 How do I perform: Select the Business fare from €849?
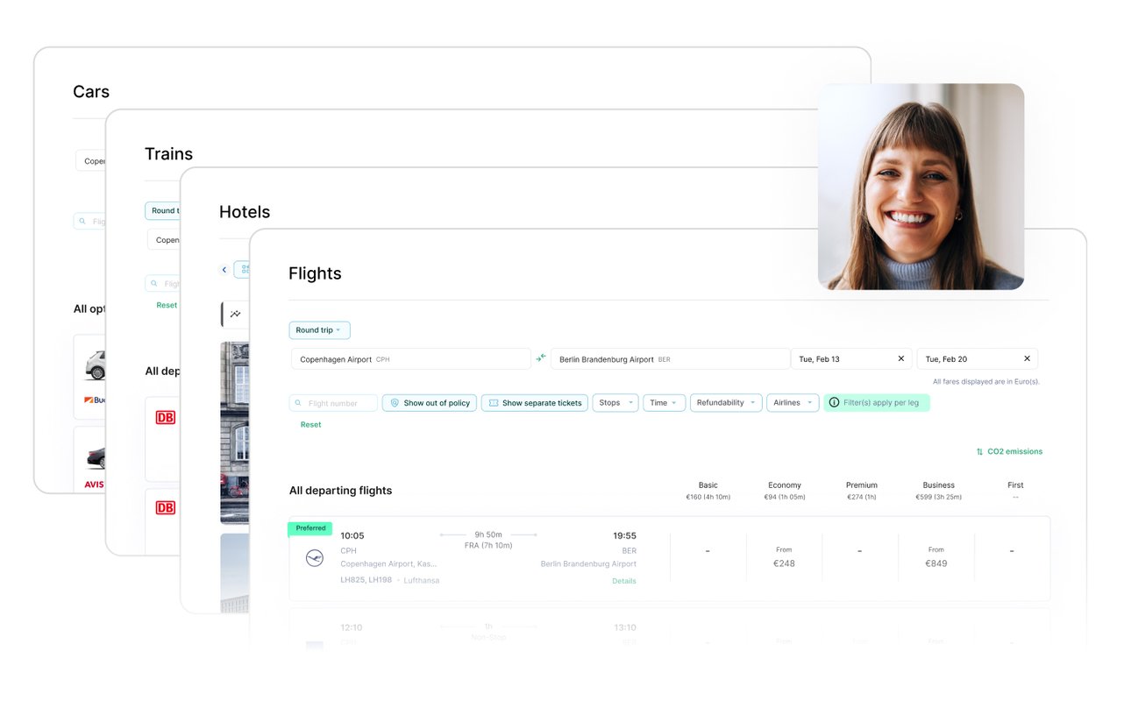point(935,557)
